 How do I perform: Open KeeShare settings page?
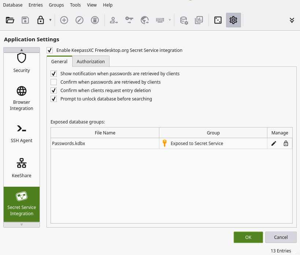tap(21, 167)
